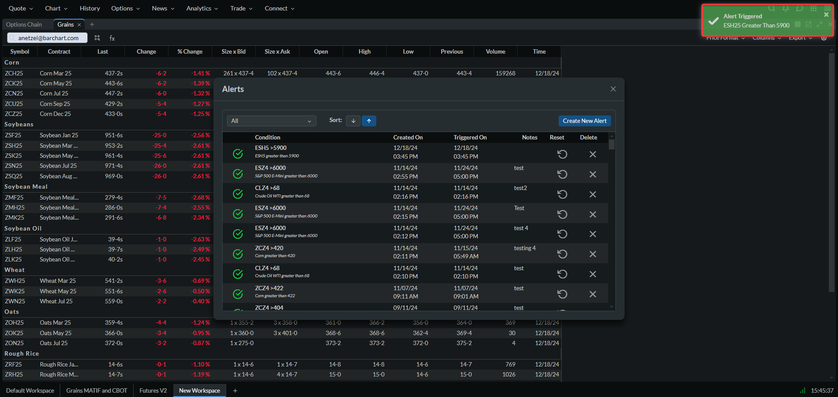This screenshot has height=397, width=838.
Task: Delete the CLZ4 >68 test2 alert
Action: [x=593, y=194]
